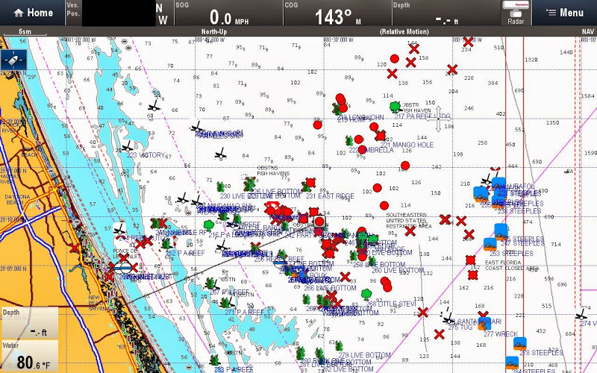
Task: Tap the 268 LITTLE STEVI waypoint label
Action: (x=391, y=304)
